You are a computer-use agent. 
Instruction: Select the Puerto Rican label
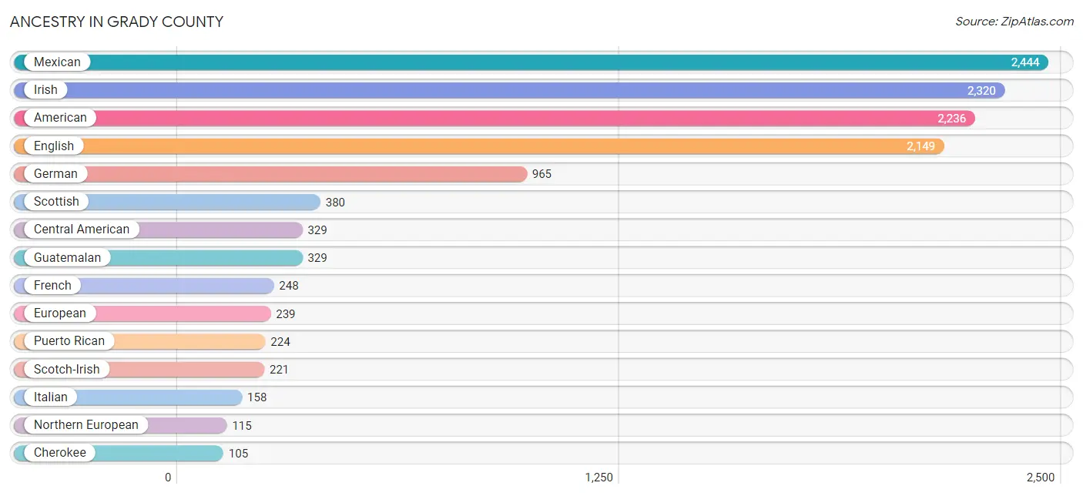tap(69, 341)
